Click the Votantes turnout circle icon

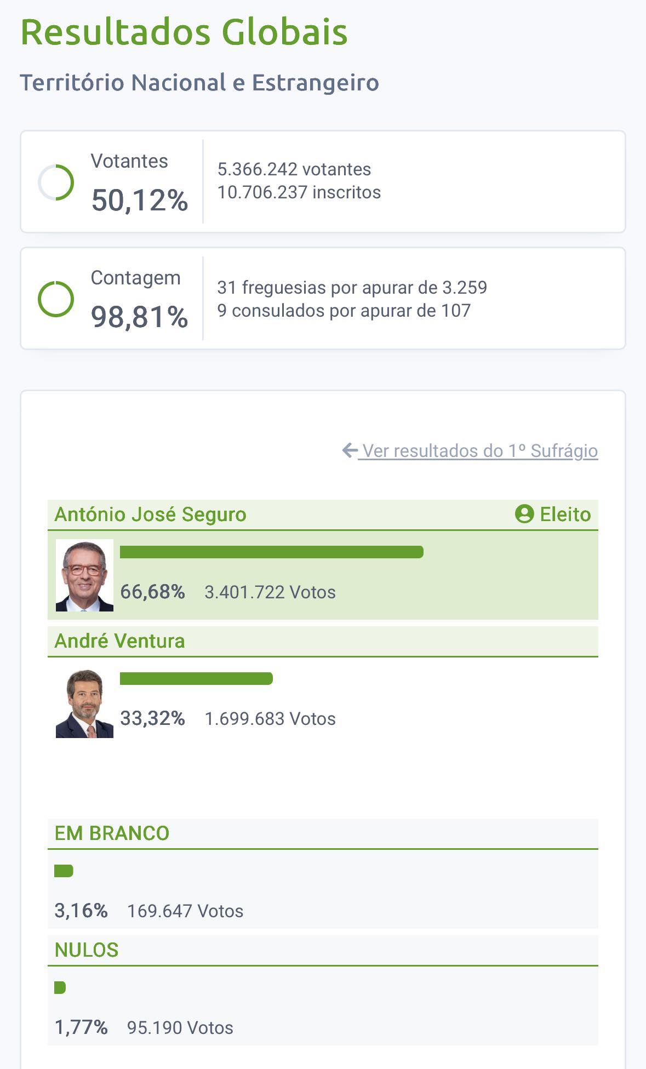tap(56, 182)
